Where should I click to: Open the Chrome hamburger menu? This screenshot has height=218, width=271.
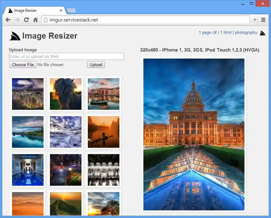pyautogui.click(x=263, y=20)
